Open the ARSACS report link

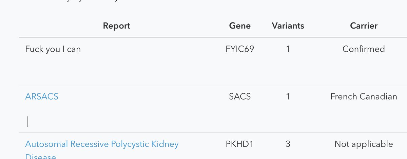42,96
